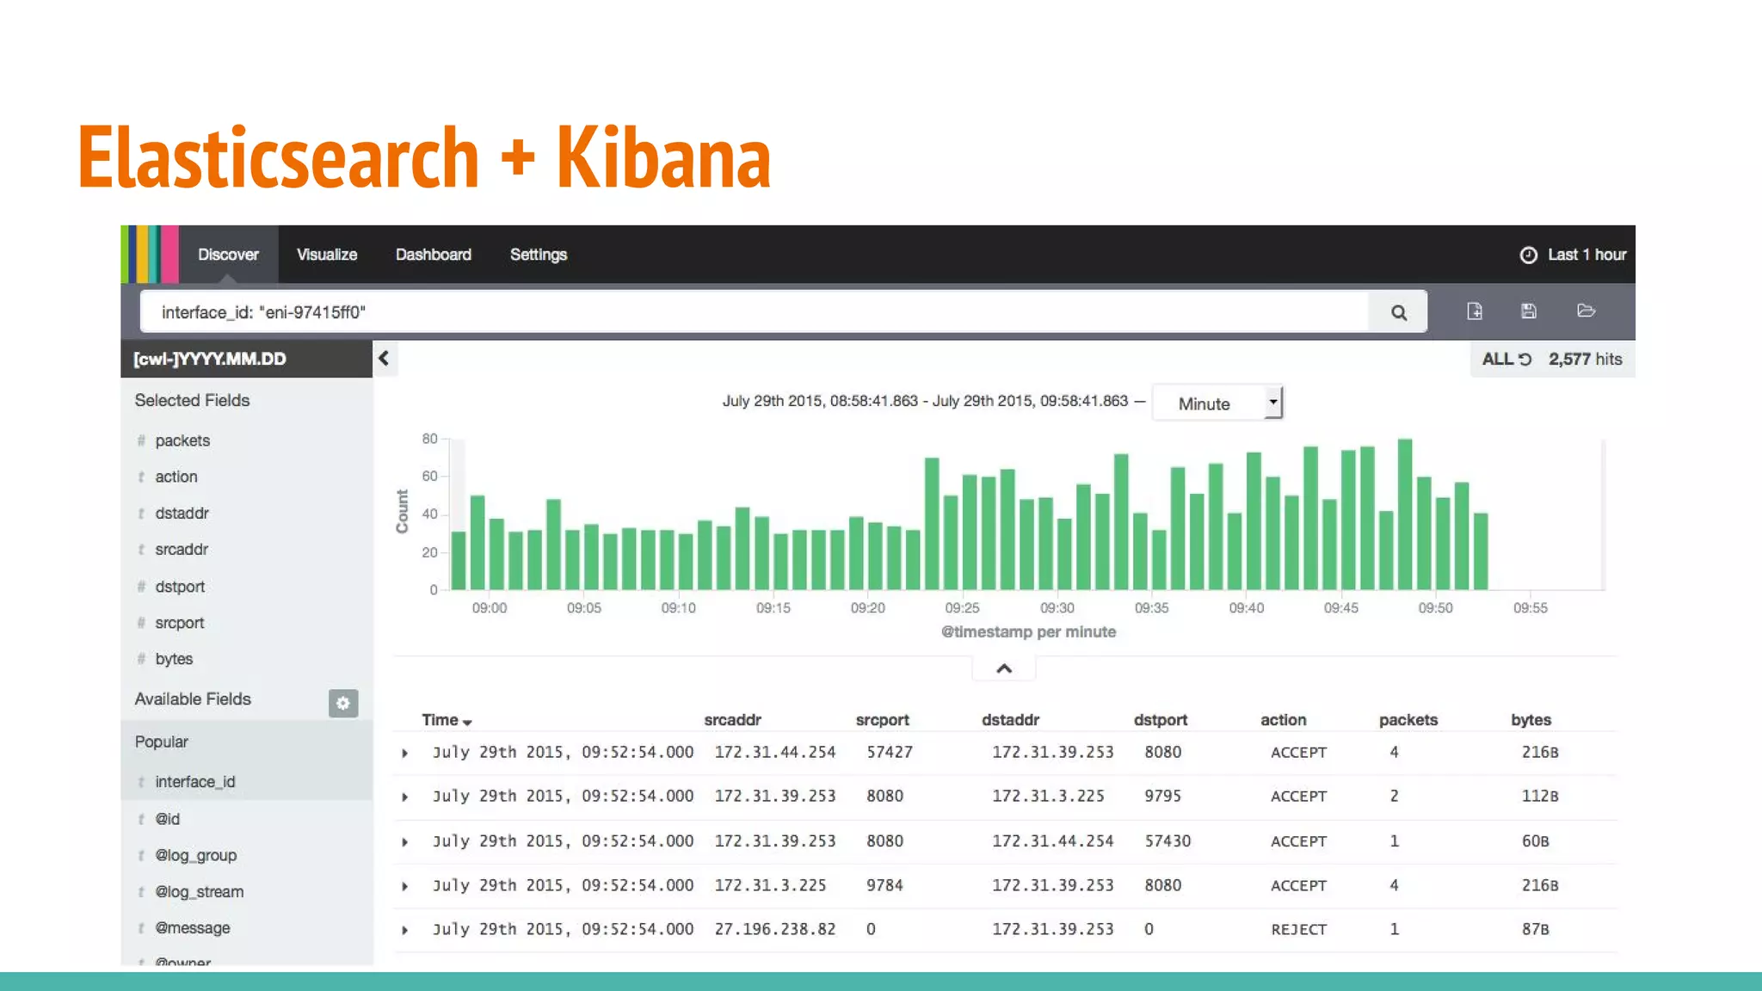Load a saved search with the folder icon

pos(1586,311)
